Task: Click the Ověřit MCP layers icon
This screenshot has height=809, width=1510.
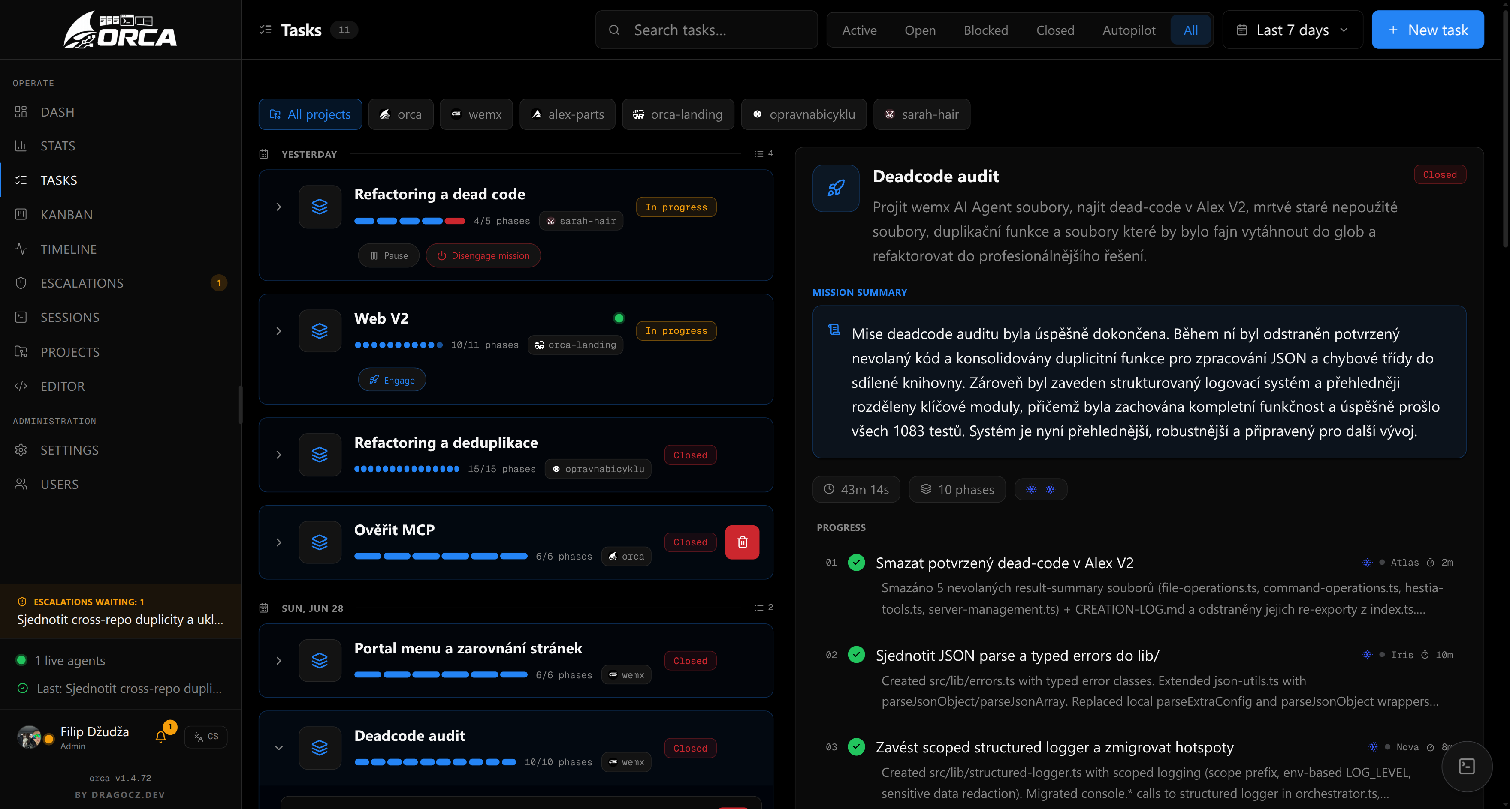Action: tap(320, 542)
